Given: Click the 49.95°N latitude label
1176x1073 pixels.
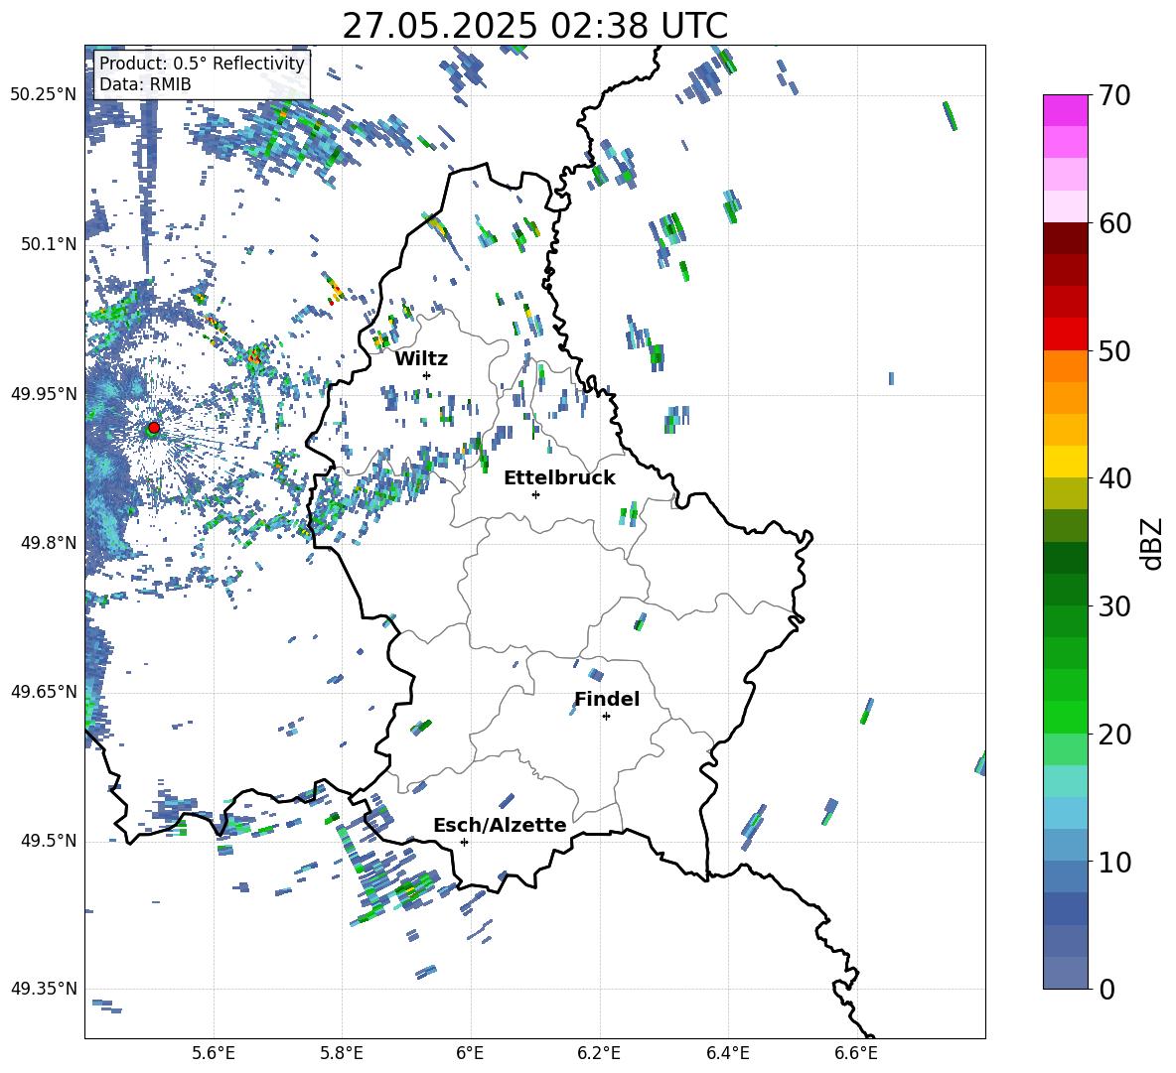Looking at the screenshot, I should (x=44, y=394).
